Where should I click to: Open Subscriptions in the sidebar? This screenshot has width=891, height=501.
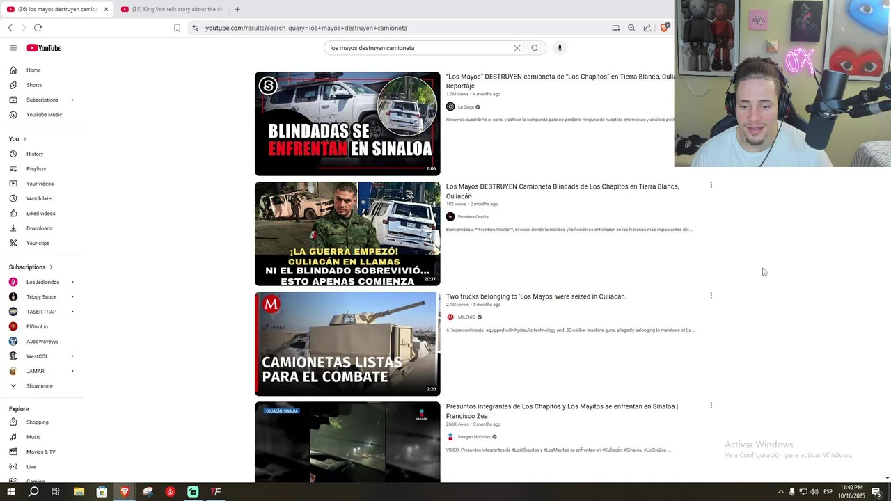click(42, 100)
